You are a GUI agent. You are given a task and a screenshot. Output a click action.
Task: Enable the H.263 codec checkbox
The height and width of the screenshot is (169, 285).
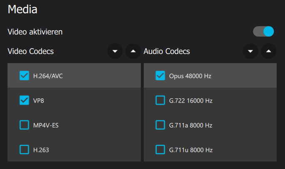24,149
